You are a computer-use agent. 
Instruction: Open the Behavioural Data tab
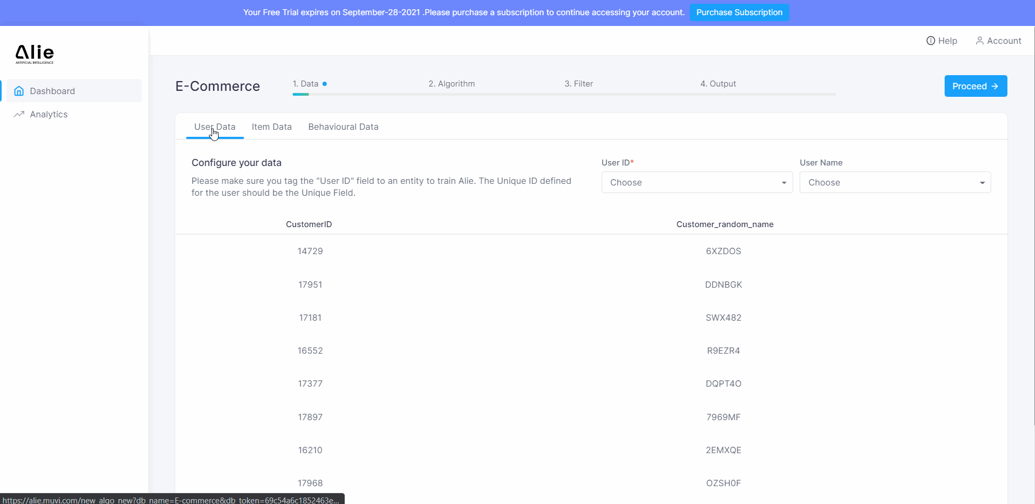pos(343,127)
